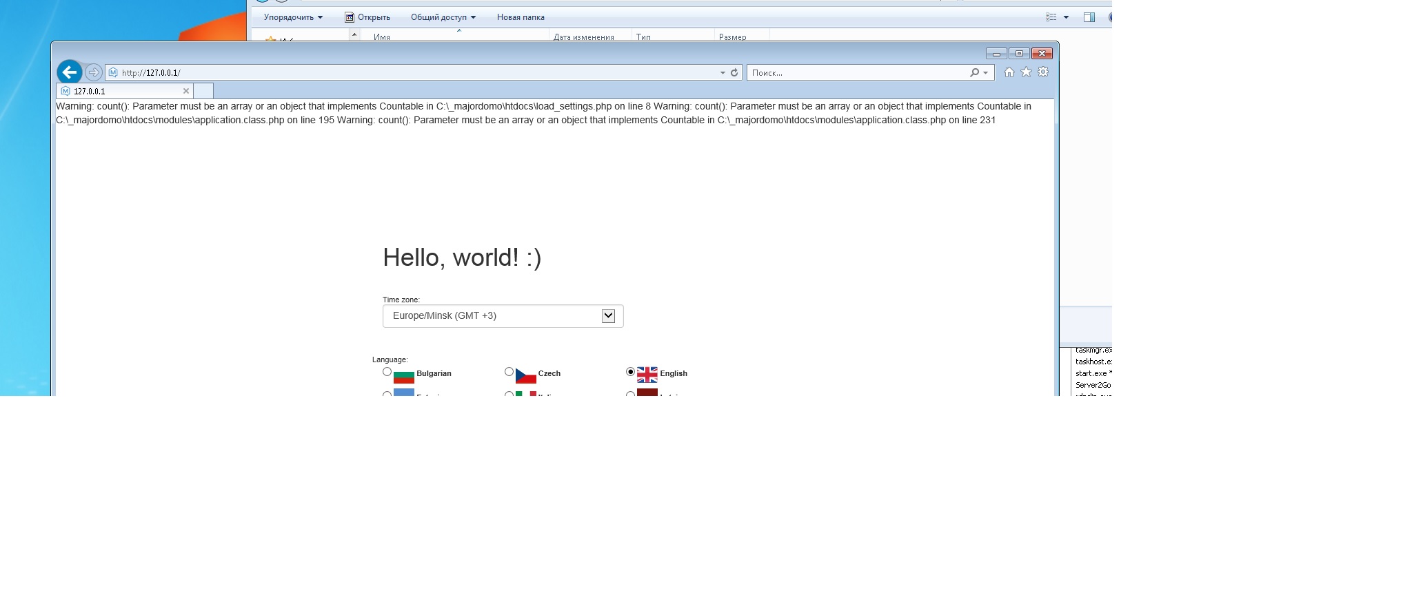Screen dimensions: 1423x595
Task: Select the English language radio button
Action: [630, 372]
